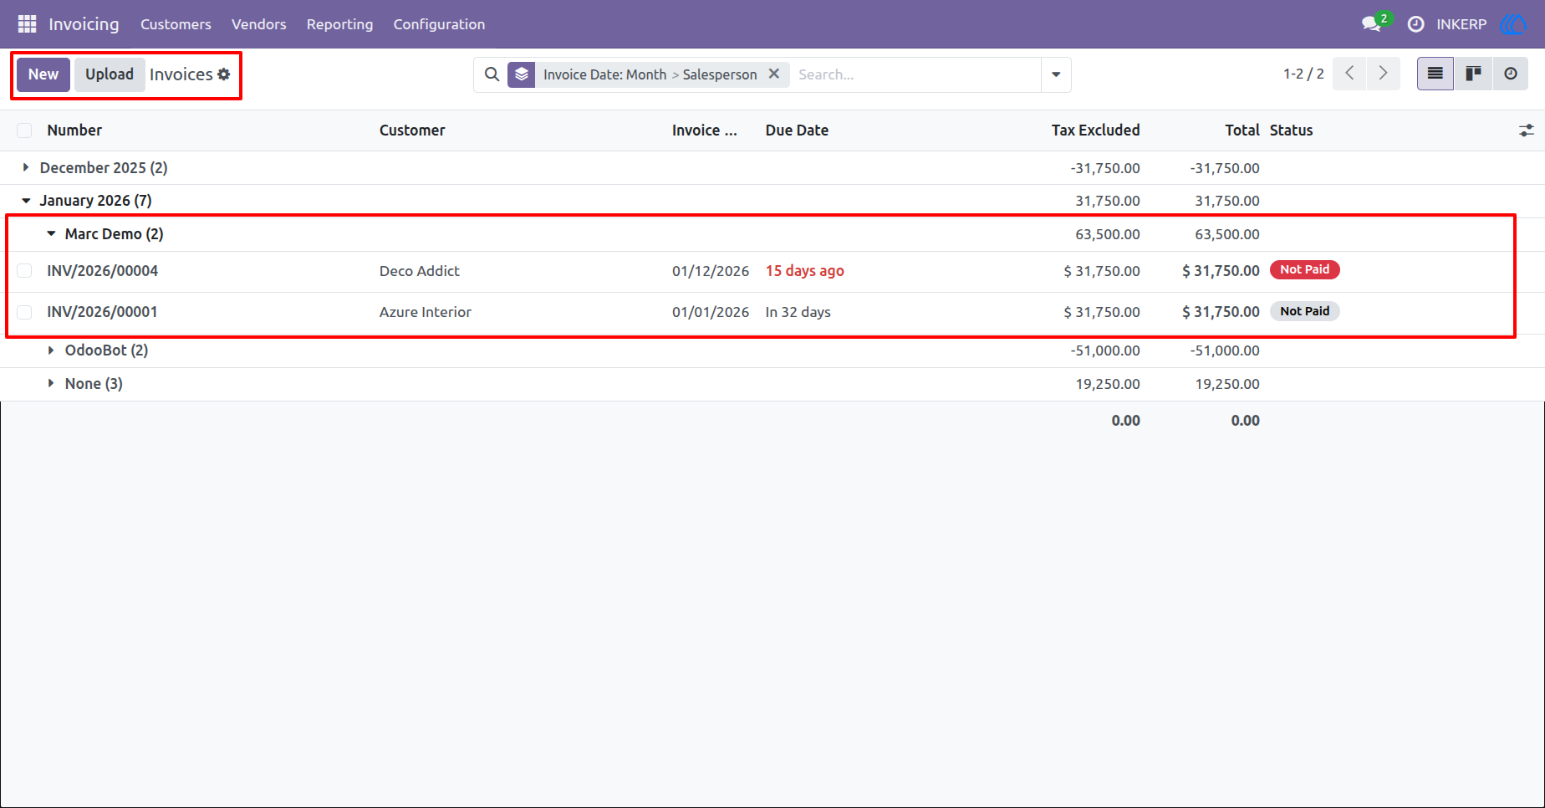Select checkbox for INV/2026/00001
This screenshot has width=1545, height=808.
[x=24, y=312]
